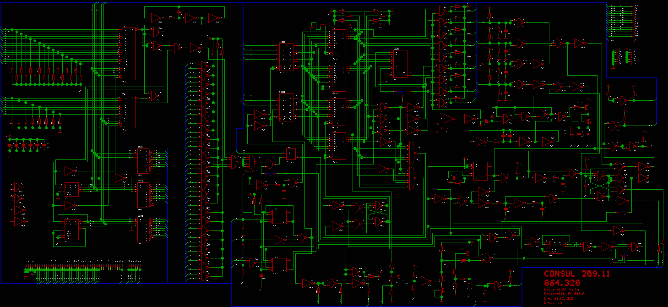The image size is (668, 307).
Task: Select the long edge connector at bottom left
Action: pyautogui.click(x=73, y=270)
